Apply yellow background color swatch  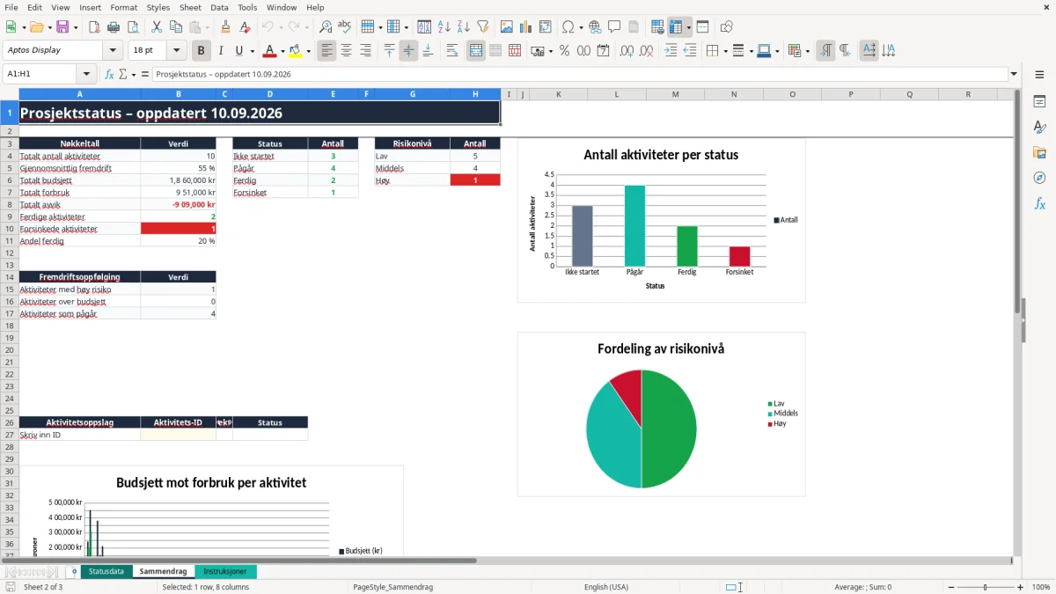pyautogui.click(x=296, y=51)
